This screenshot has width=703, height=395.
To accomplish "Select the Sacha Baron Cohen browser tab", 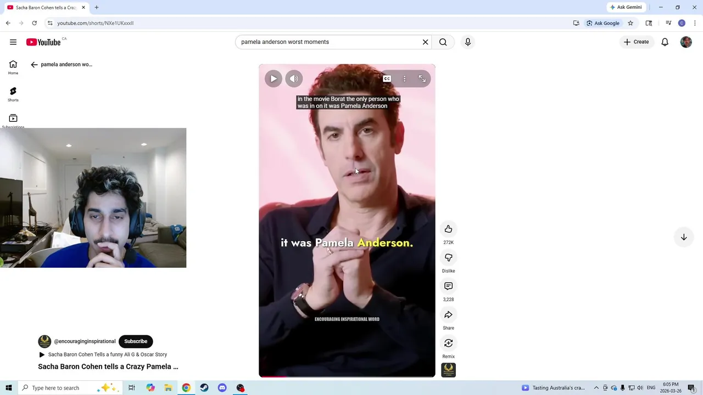I will 46,8.
